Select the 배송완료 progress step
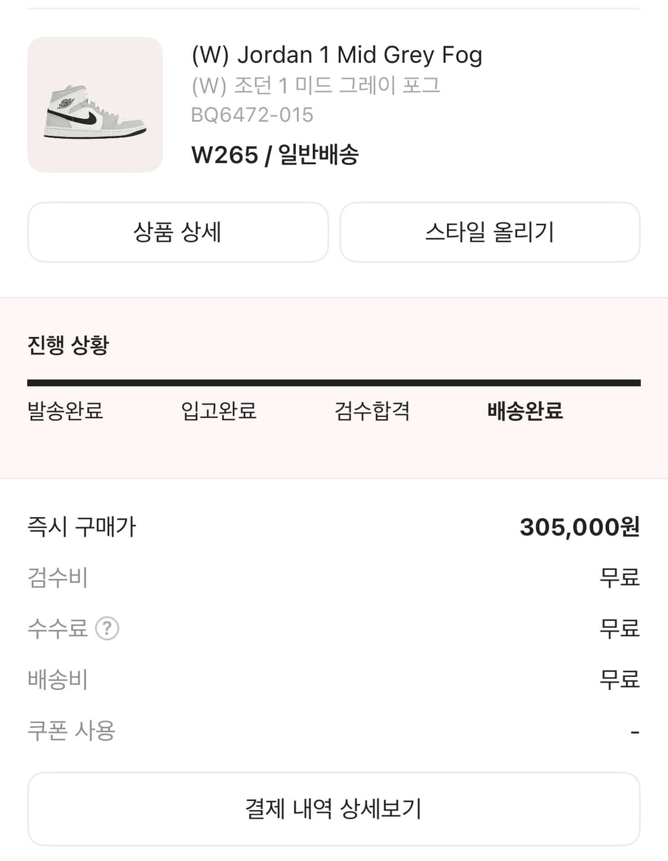The image size is (668, 861). coord(525,411)
